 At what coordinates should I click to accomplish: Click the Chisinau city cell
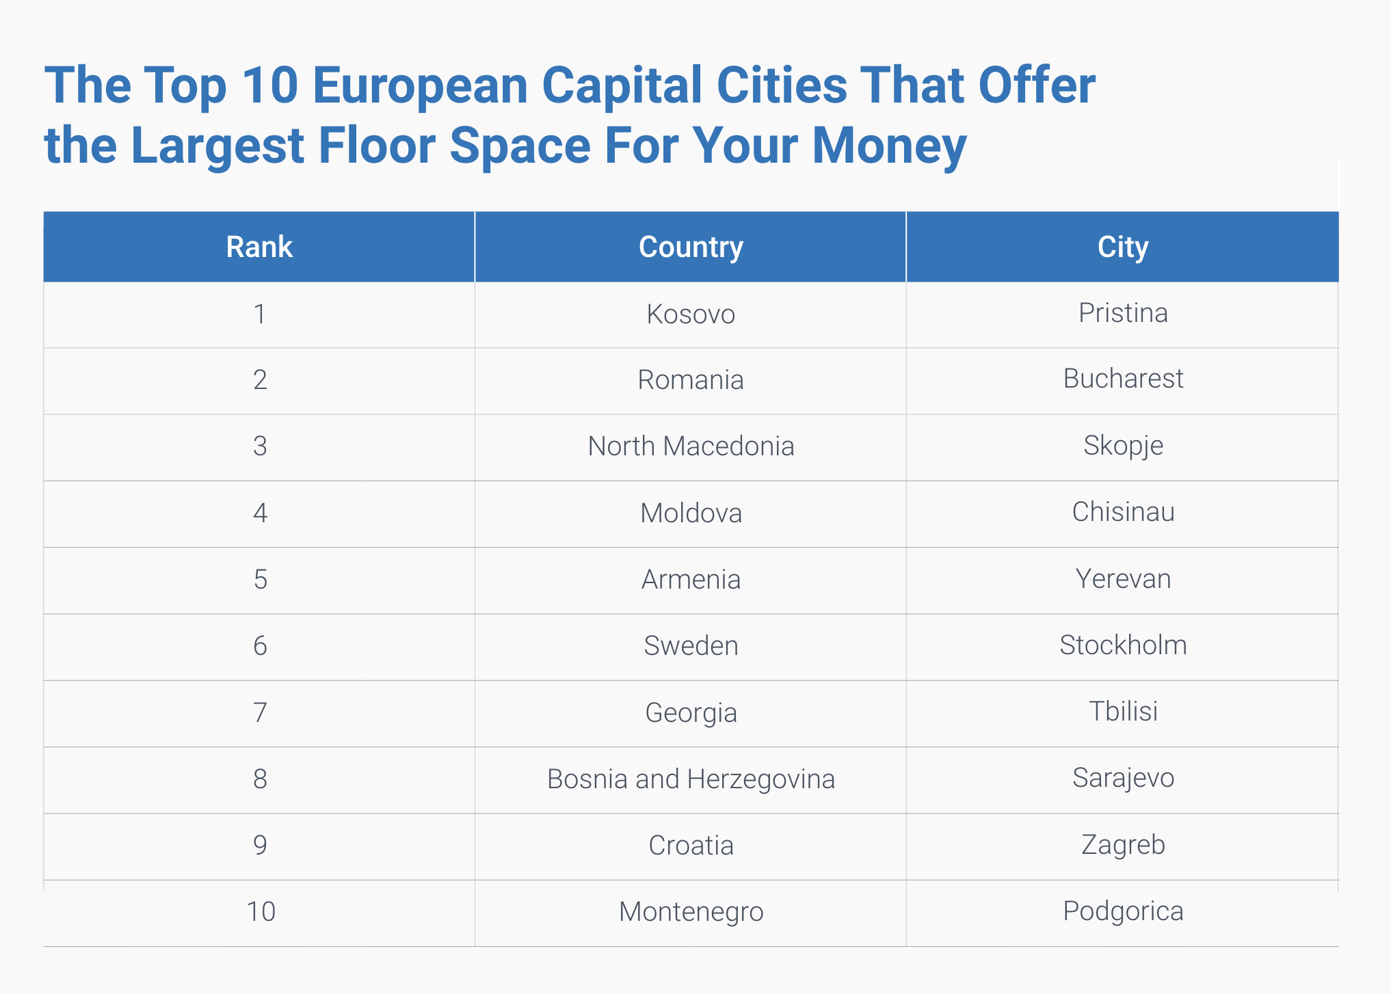coord(1123,512)
